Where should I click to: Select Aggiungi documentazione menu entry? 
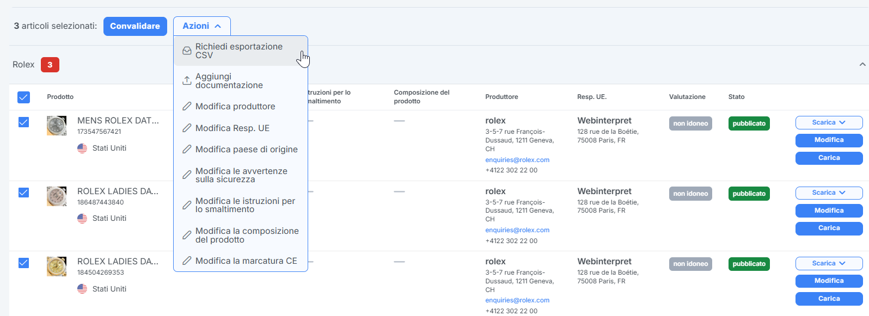click(x=241, y=81)
